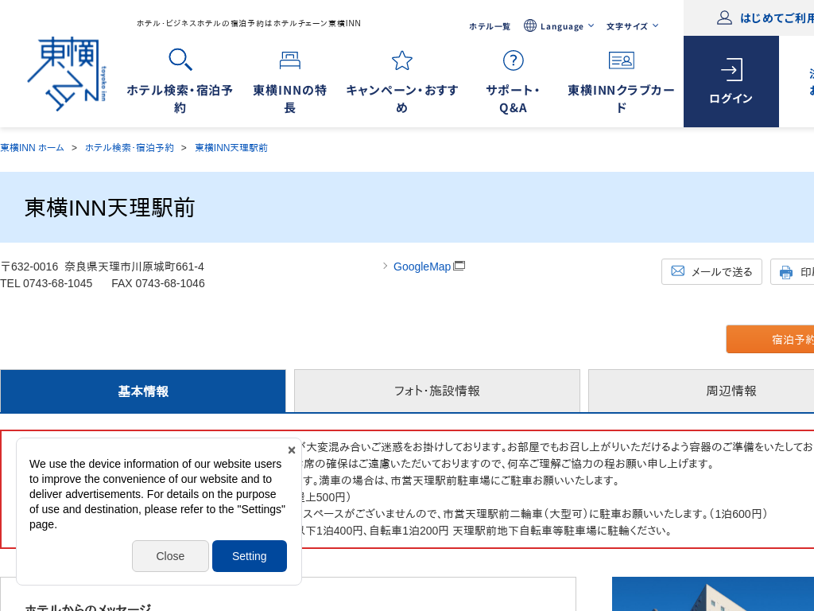The image size is (814, 611).
Task: Click the star campaign icon
Action: tap(401, 60)
